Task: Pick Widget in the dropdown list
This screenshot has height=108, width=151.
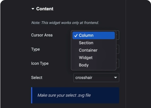Action: [86, 58]
